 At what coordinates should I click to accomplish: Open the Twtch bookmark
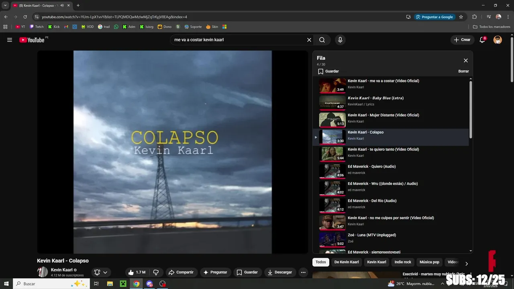point(37,27)
